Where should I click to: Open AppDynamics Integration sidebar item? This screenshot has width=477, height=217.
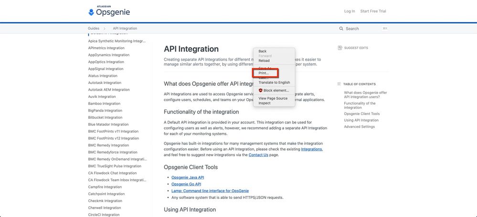click(108, 55)
